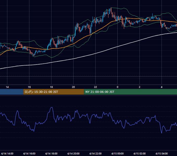Viewport: 177px width, 156px height.
Task: Click the NY 21:00-06:00 JST session bar
Action: click(130, 92)
